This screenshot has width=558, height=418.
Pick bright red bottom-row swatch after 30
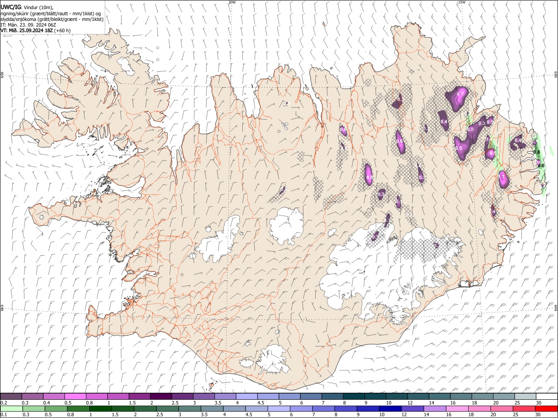pos(546,408)
